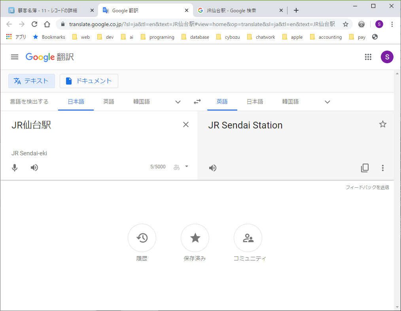Expand the target language list chevron
Image resolution: width=401 pixels, height=311 pixels.
(x=327, y=102)
